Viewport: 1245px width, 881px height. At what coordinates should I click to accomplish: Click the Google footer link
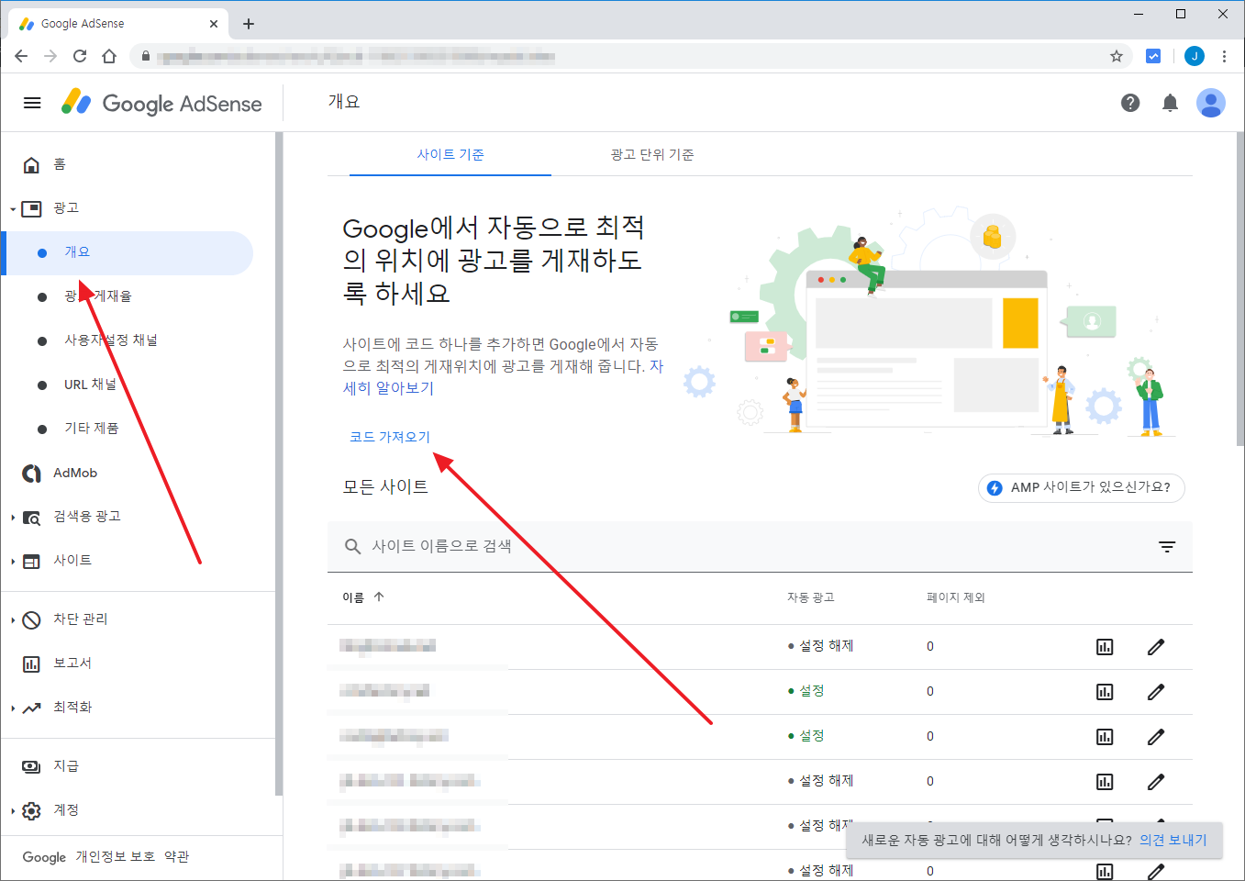click(x=44, y=857)
